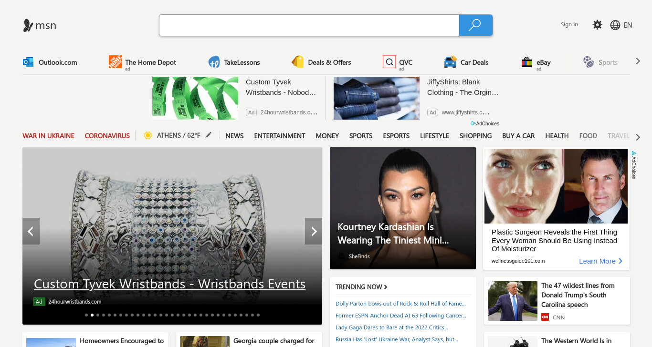Edit location with the pencil icon

pos(209,135)
